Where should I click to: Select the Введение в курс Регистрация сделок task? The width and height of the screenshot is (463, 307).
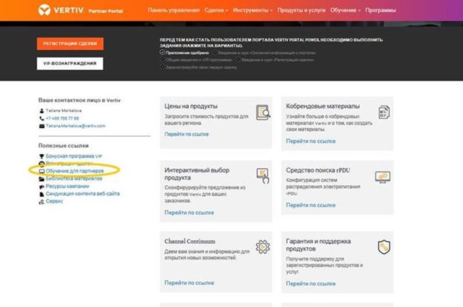click(275, 60)
